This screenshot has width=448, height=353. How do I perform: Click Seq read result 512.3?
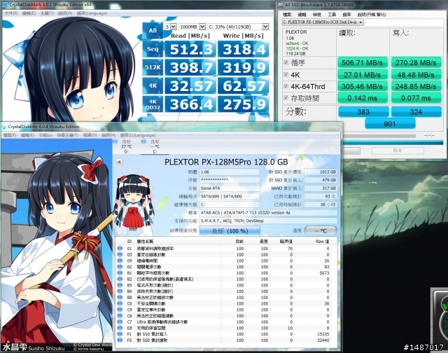coord(190,49)
